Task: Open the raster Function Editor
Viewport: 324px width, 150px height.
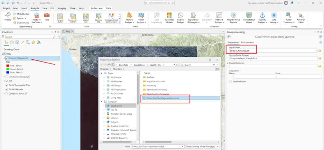Action: pyautogui.click(x=301, y=18)
